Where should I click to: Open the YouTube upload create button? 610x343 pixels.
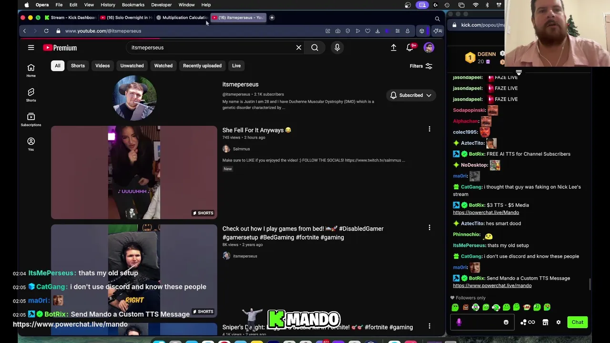[394, 48]
